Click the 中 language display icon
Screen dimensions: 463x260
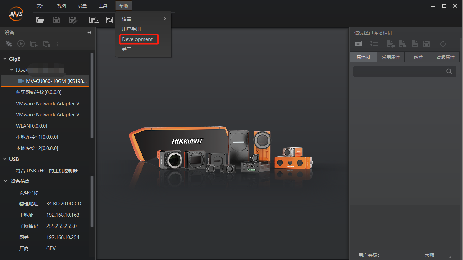[x=358, y=44]
